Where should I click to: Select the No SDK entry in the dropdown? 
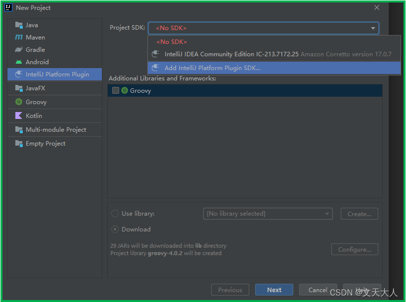pos(172,42)
